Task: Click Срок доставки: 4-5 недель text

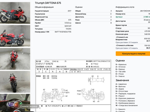Action: click(127, 48)
